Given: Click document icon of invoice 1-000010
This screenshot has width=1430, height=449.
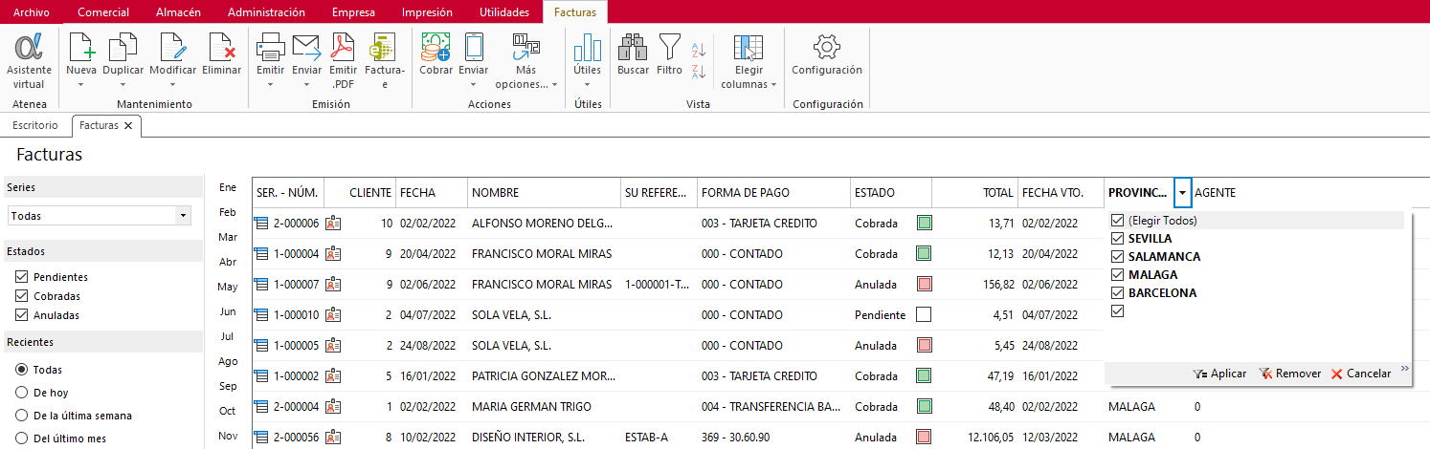Looking at the screenshot, I should pyautogui.click(x=261, y=315).
